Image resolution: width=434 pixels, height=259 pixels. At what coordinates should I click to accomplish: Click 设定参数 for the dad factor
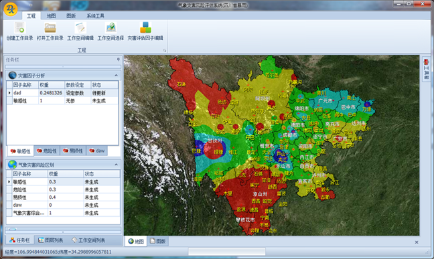coord(75,93)
